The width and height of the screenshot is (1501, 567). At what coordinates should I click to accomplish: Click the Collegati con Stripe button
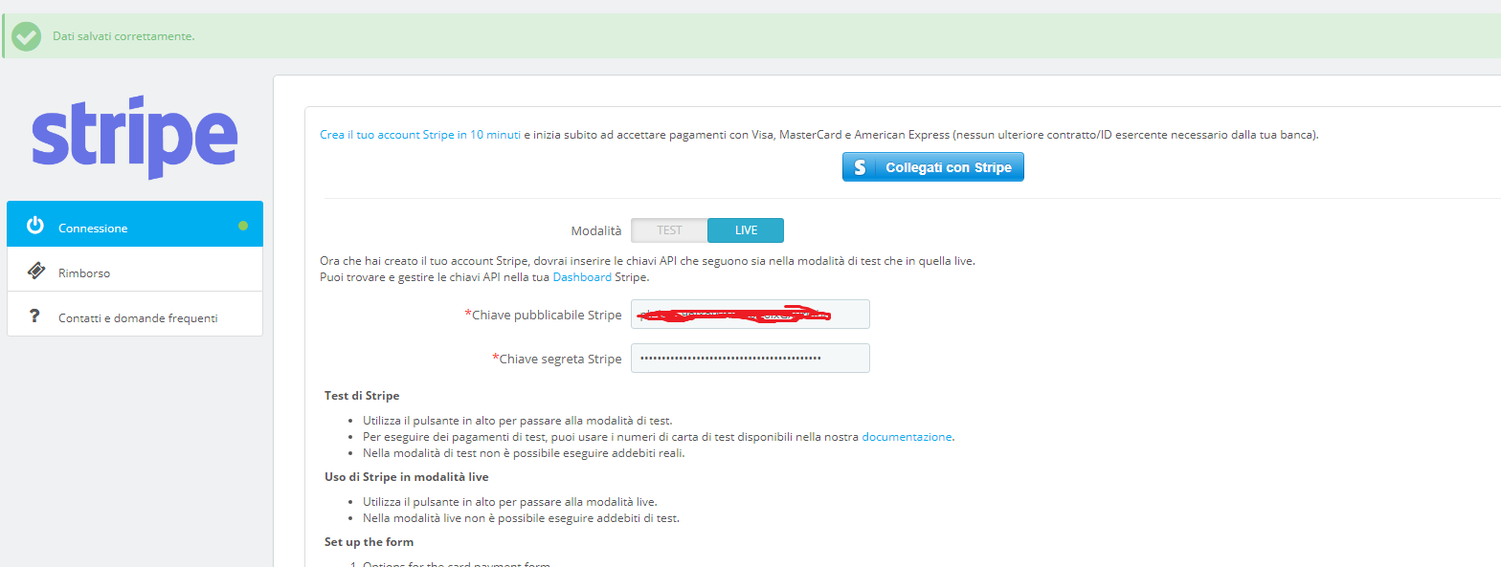(933, 167)
